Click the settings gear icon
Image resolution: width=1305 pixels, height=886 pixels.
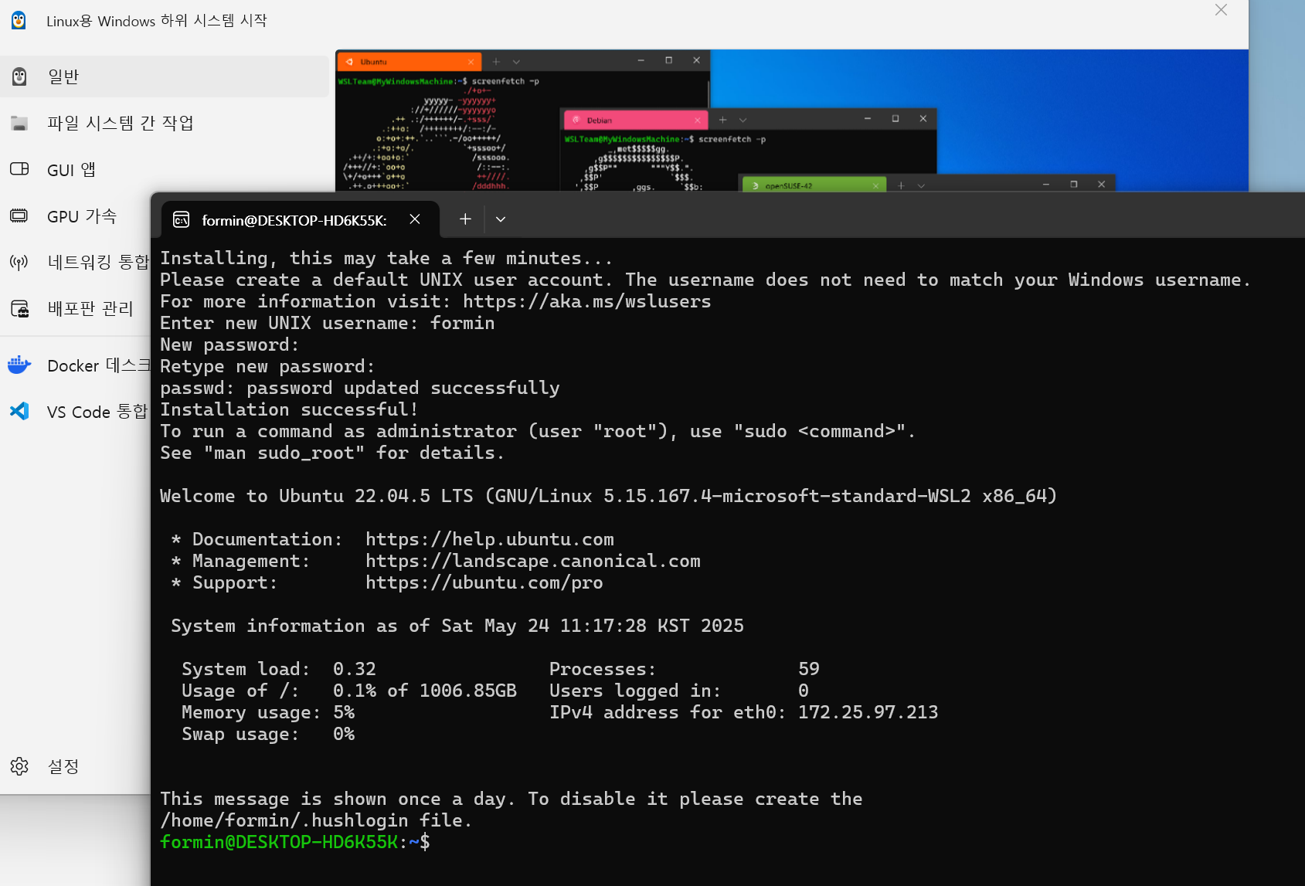click(x=19, y=766)
